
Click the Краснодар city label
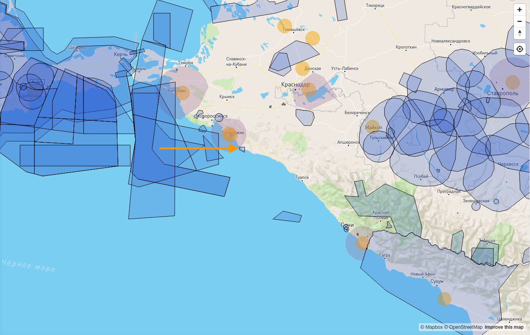295,85
